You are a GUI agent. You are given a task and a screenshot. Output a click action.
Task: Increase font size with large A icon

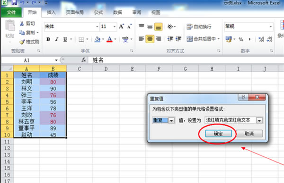121,27
